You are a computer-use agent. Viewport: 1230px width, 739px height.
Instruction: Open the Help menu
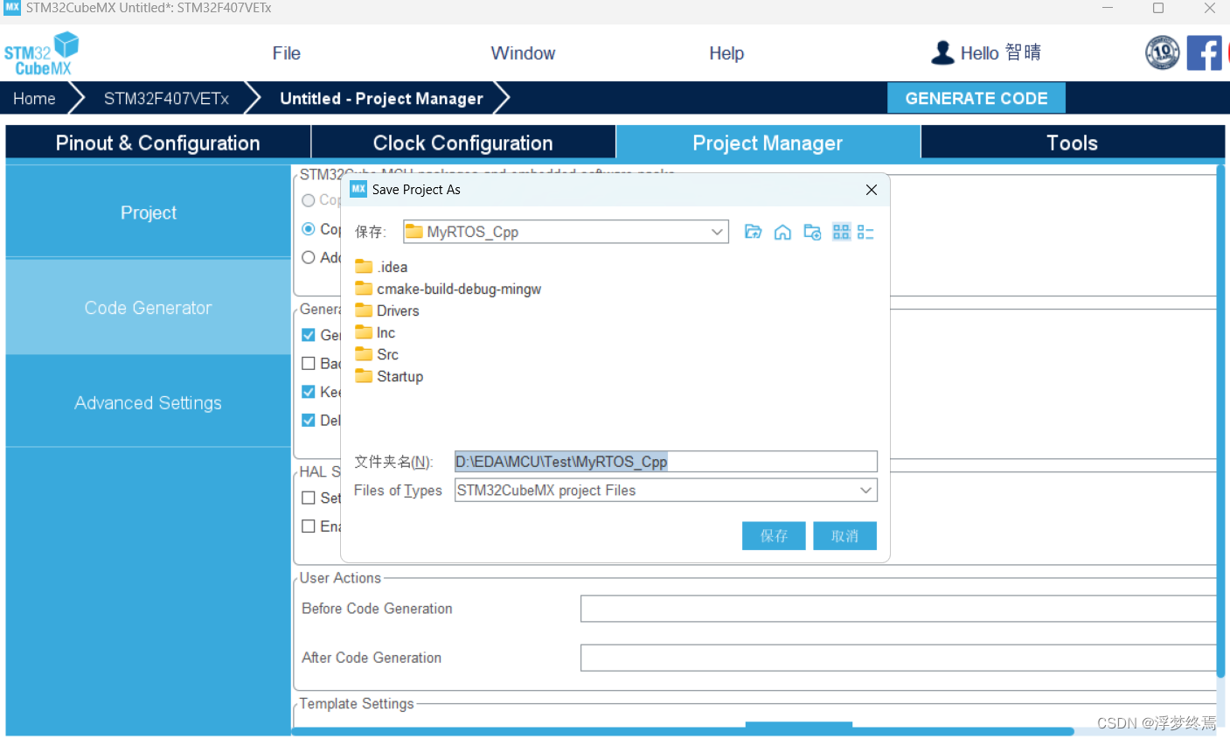[x=726, y=53]
